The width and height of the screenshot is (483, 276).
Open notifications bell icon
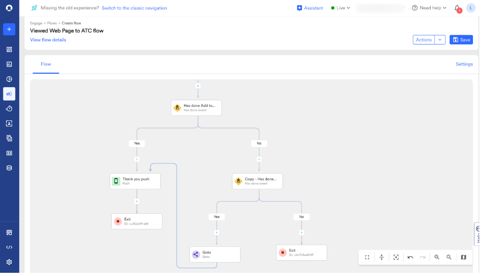tap(458, 8)
